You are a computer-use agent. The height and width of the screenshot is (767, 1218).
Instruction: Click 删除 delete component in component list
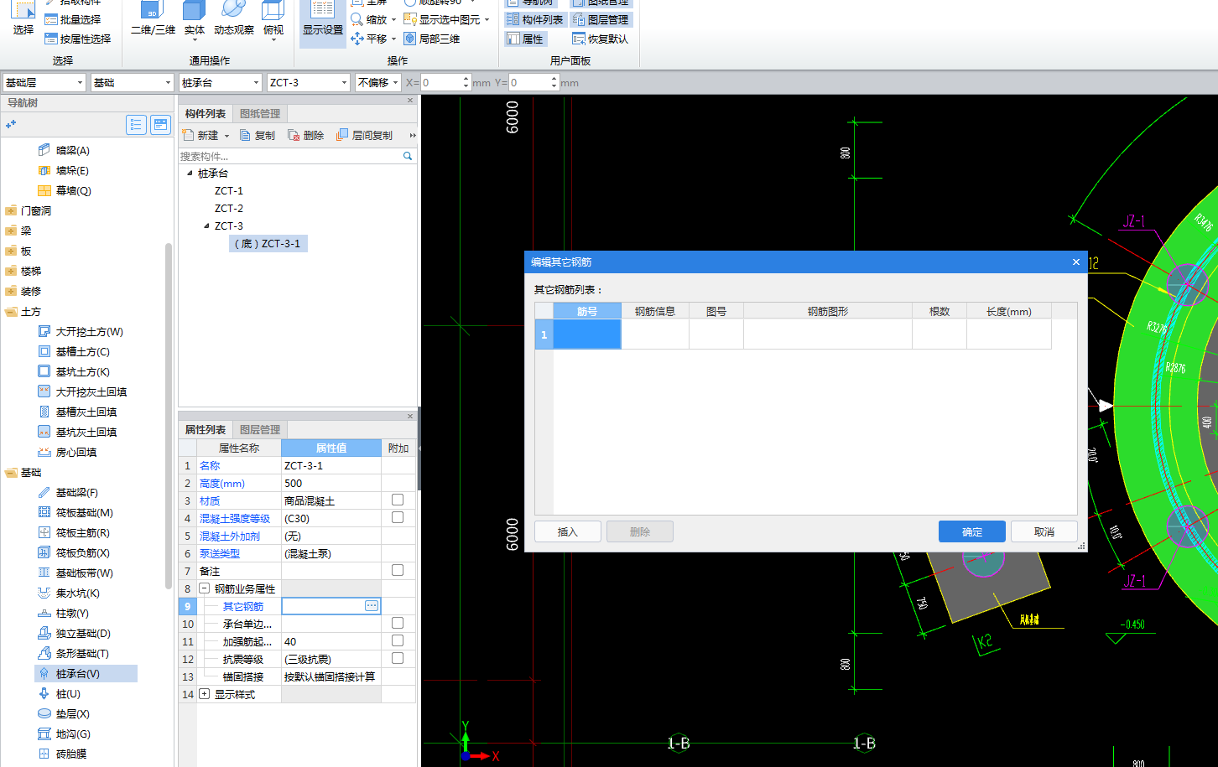[306, 135]
